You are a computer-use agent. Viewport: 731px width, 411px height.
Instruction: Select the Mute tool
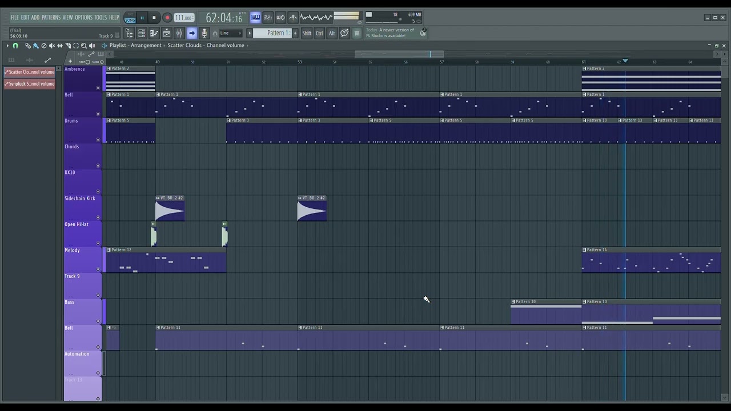pyautogui.click(x=52, y=46)
